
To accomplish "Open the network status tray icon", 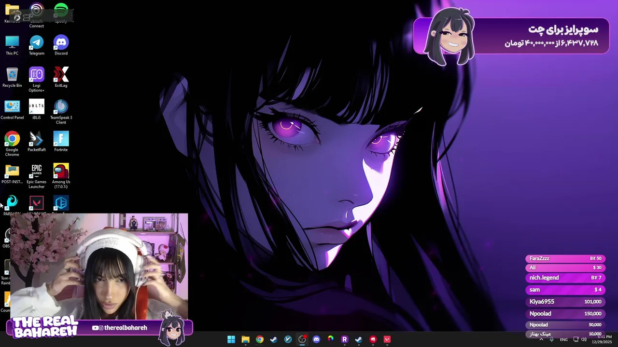I will coord(576,339).
